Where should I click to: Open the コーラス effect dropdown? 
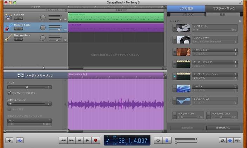coord(215,86)
